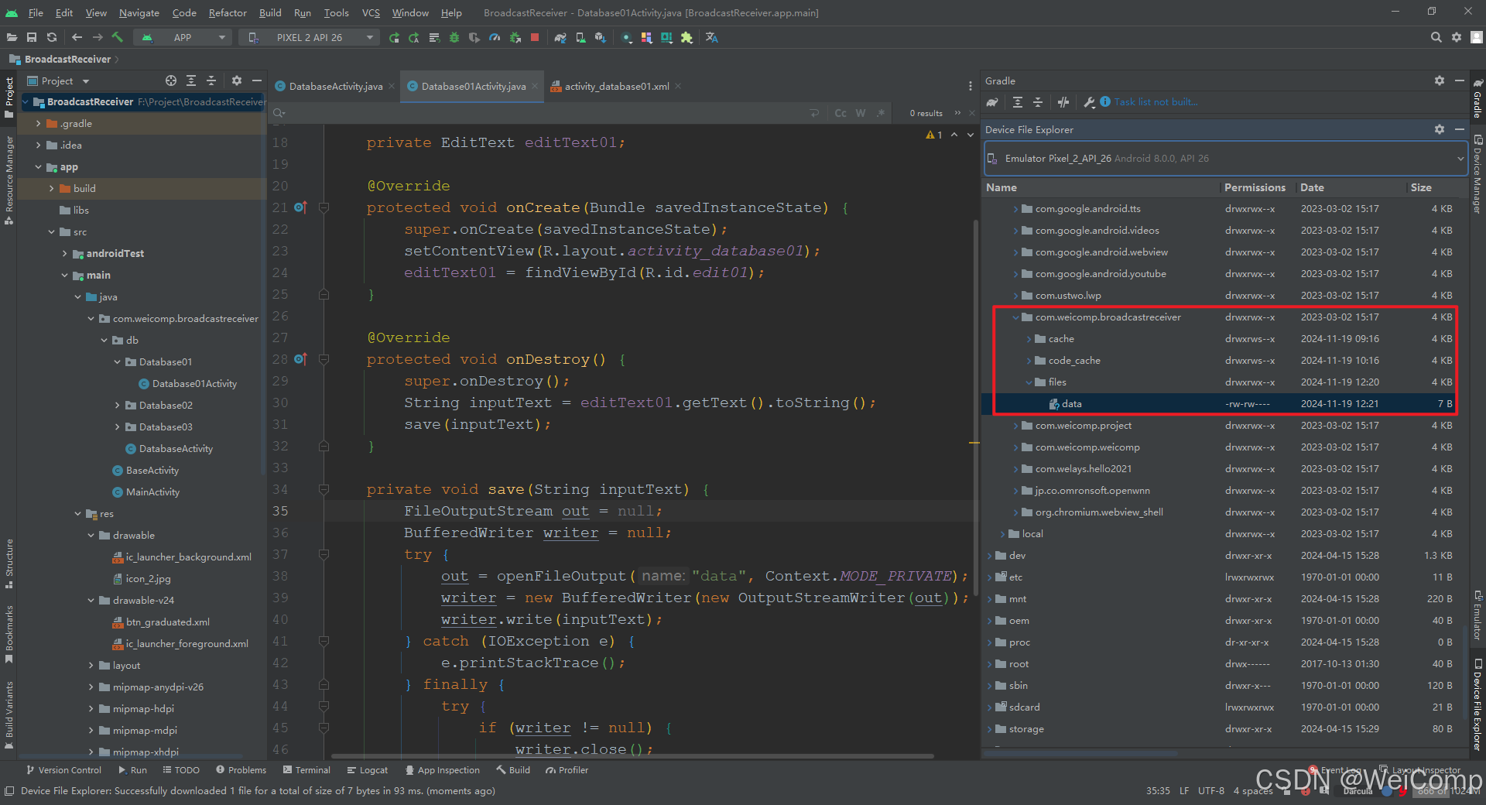Toggle the Project tool window side tab
The image size is (1486, 805).
[9, 97]
